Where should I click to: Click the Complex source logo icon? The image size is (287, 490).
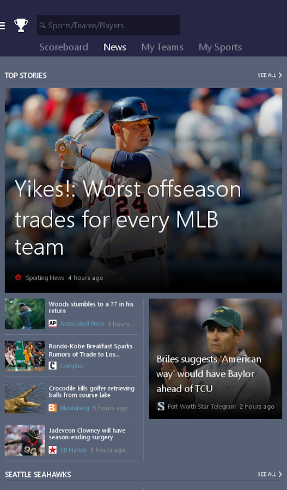click(52, 366)
